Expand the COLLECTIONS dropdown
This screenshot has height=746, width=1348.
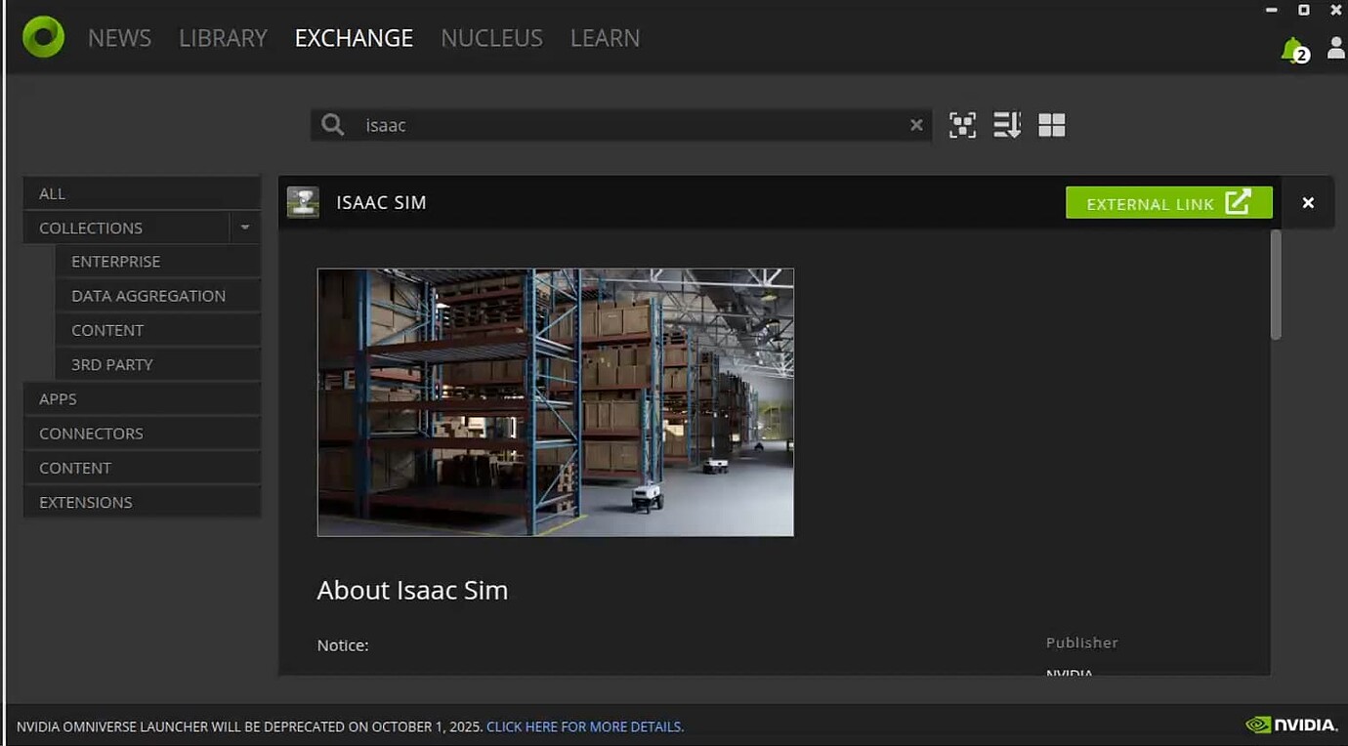[244, 227]
